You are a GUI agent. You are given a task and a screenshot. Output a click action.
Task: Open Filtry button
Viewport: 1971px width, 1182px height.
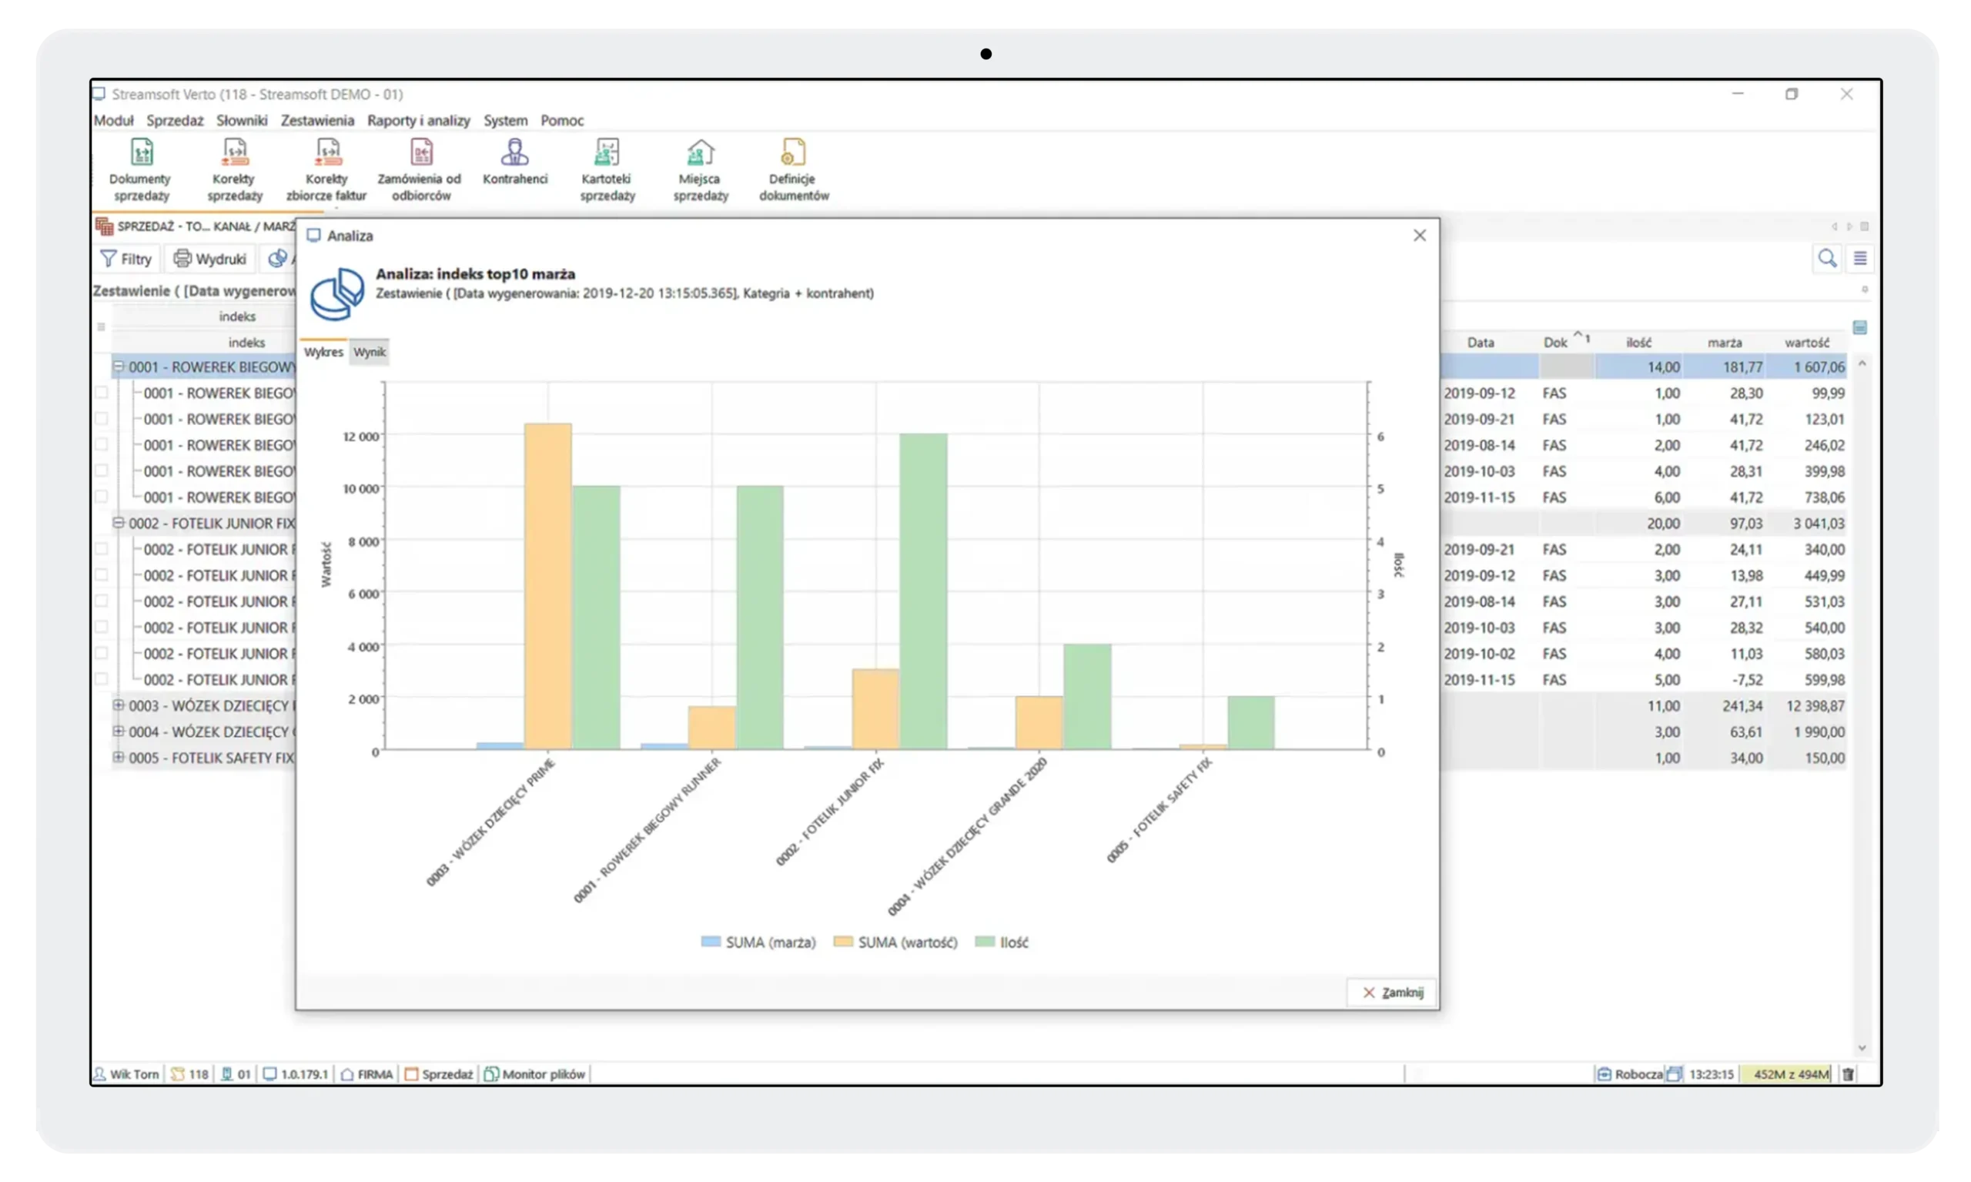pos(125,259)
